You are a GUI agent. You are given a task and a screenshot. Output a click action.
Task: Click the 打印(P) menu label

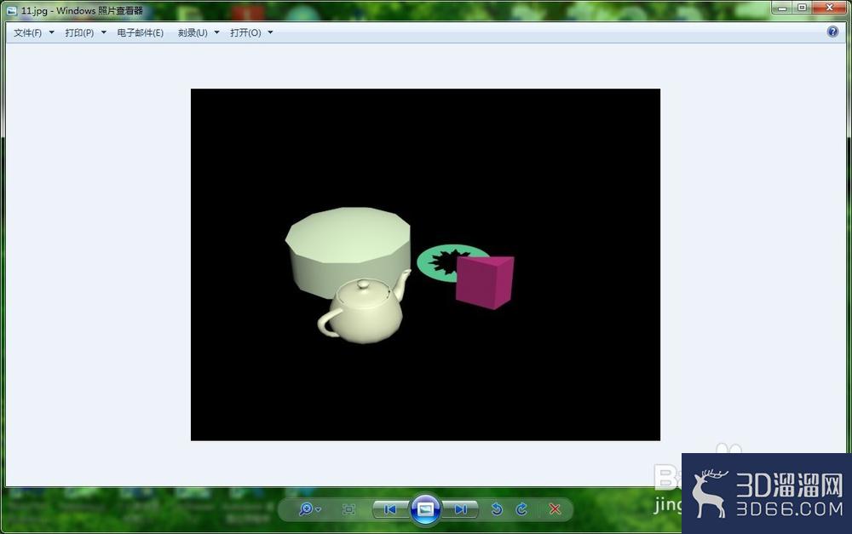79,32
